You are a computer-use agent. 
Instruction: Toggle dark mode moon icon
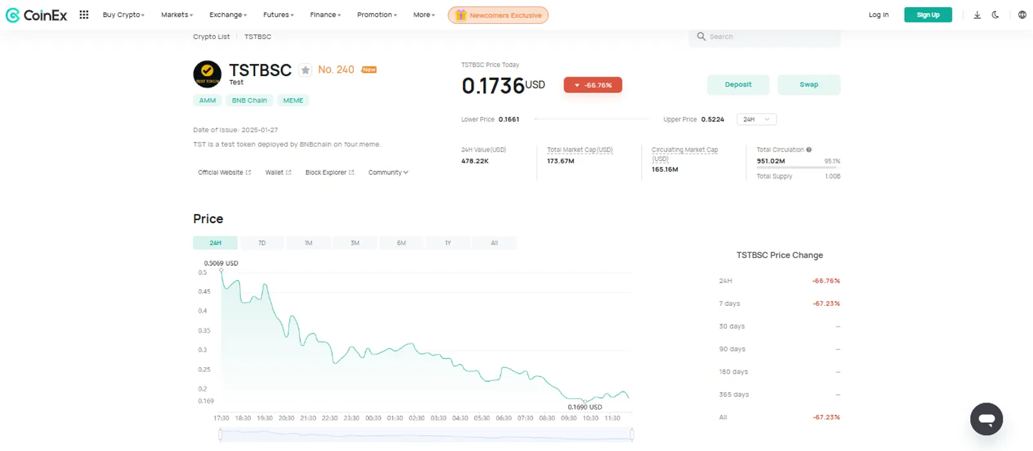coord(996,15)
